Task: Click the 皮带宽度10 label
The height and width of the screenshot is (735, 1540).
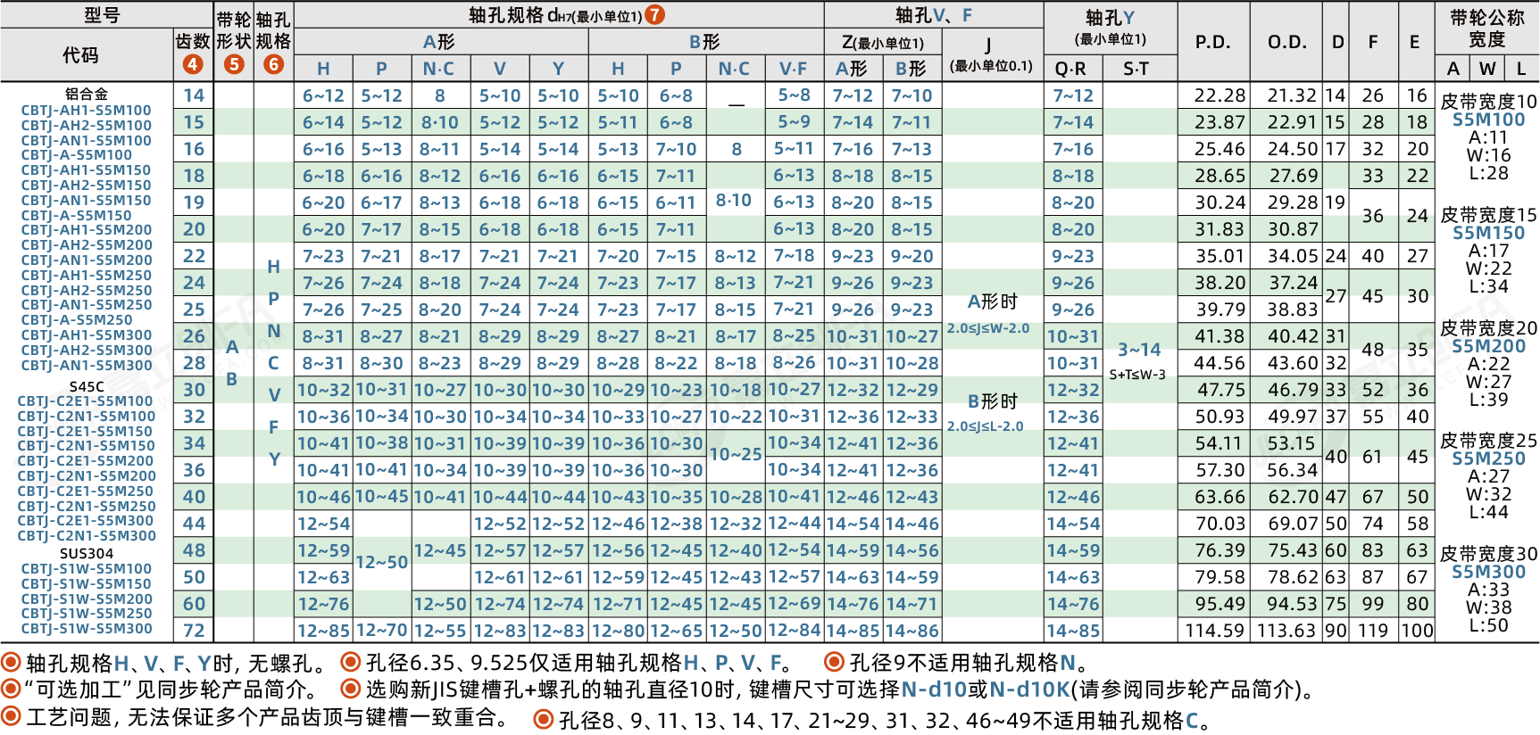Action: point(1488,102)
